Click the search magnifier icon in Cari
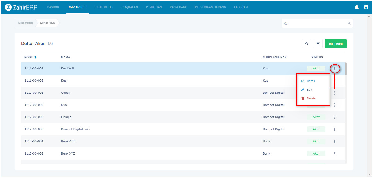Screen dimensions: 373x178 pyautogui.click(x=349, y=23)
